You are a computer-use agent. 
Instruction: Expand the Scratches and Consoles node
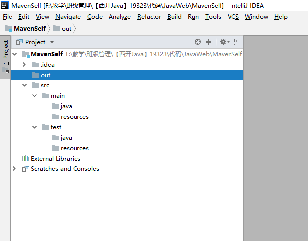coord(14,169)
